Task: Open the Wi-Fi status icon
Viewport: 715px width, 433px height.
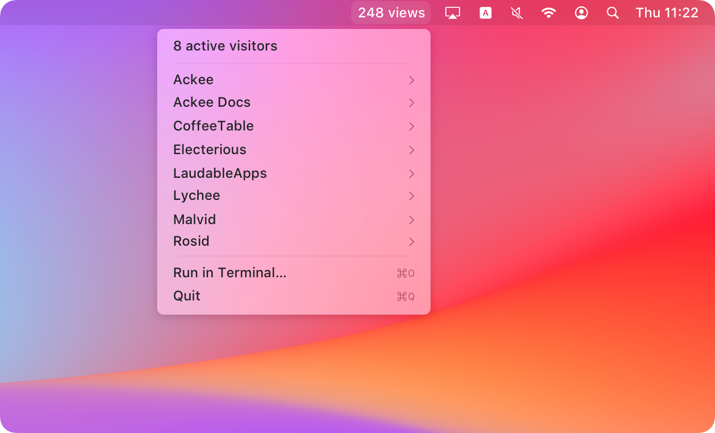Action: click(549, 13)
